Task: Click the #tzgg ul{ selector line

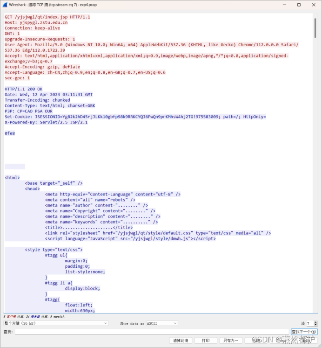Action: 56,255
